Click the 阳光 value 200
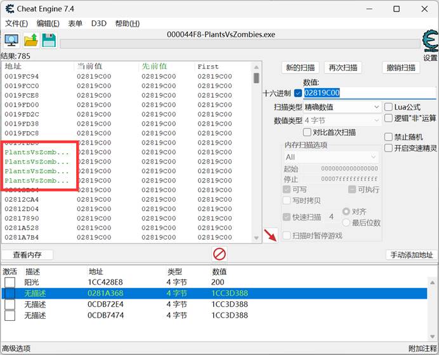This screenshot has height=355, width=439. tap(218, 282)
